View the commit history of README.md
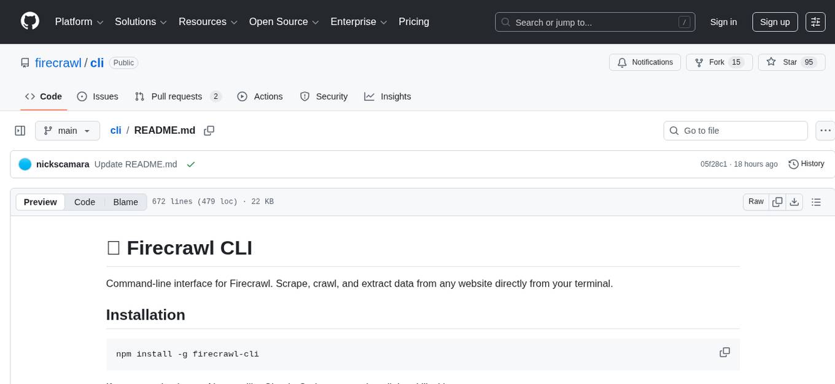 coord(806,164)
